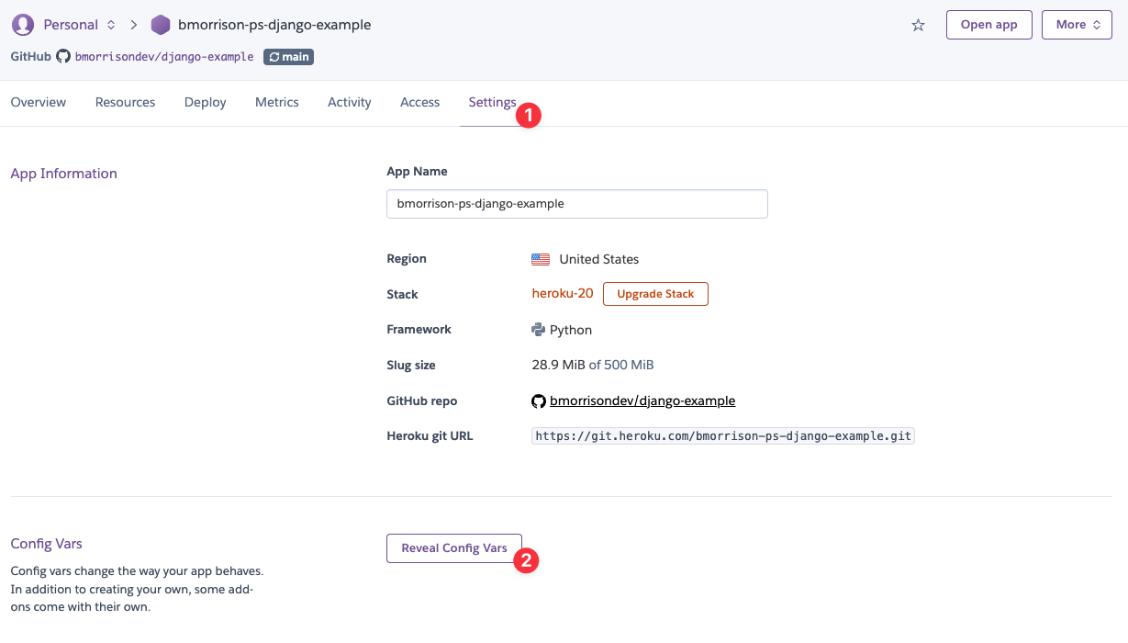Click the hexagon app icon in the breadcrumb

(161, 24)
